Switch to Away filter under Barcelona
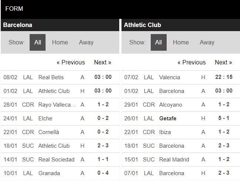 86,42
